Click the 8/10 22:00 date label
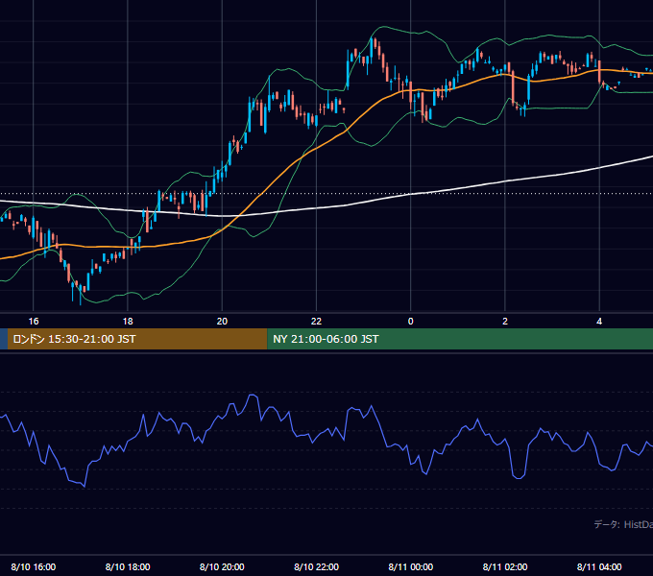Screen dimensions: 653x576 (x=317, y=566)
